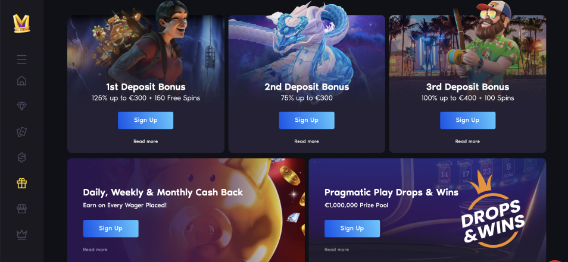Open the shop storefront icon
568x262 pixels.
pos(22,209)
